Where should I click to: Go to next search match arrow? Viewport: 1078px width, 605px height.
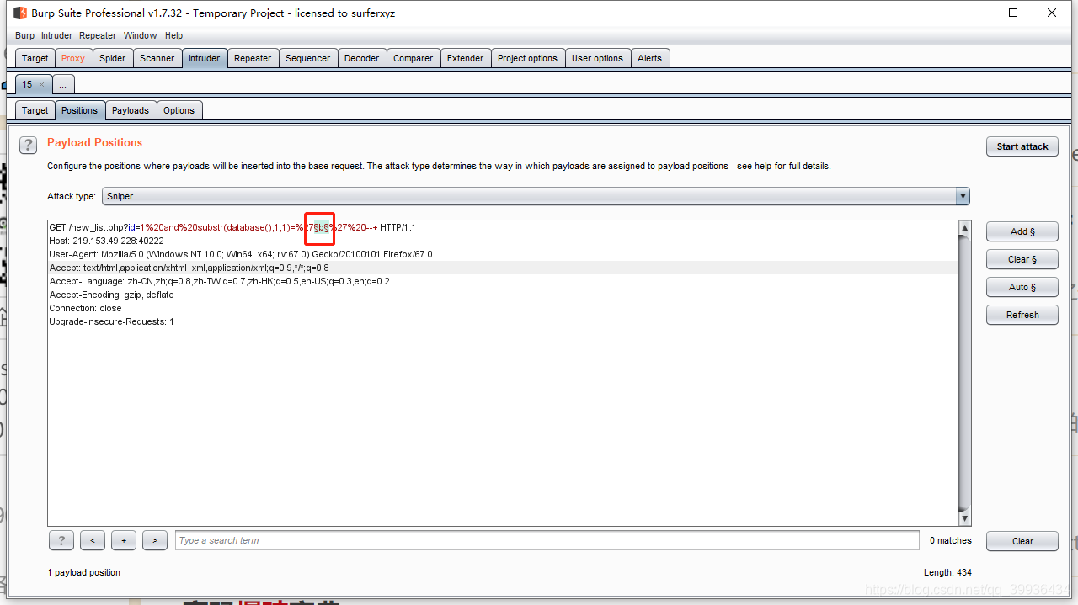point(155,540)
